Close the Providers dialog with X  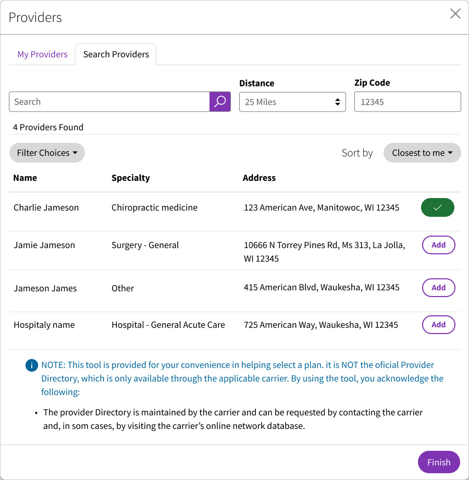[x=455, y=14]
